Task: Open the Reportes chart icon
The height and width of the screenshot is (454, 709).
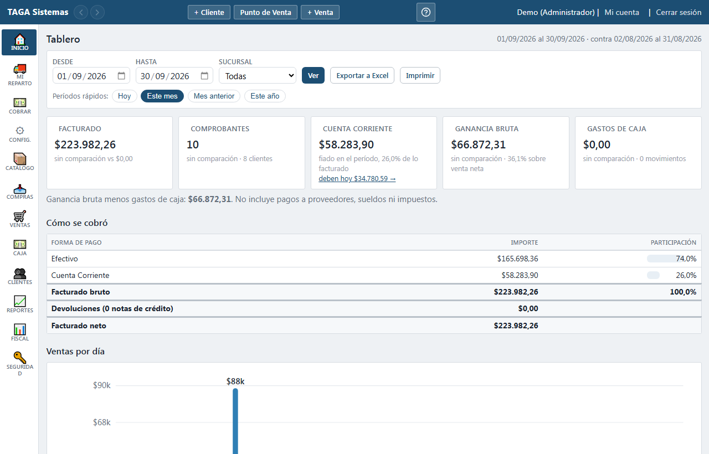Action: (x=20, y=301)
